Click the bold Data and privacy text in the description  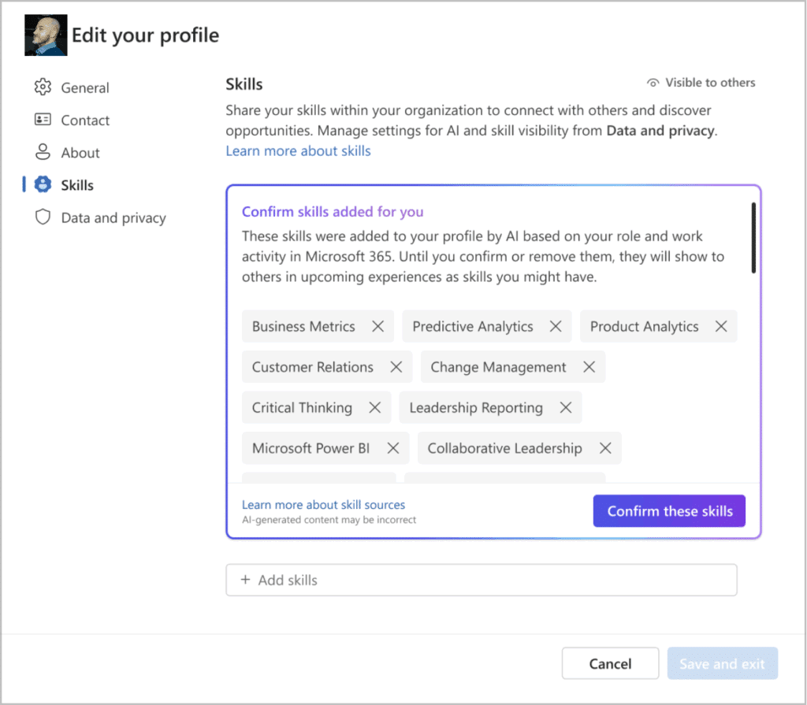(660, 131)
